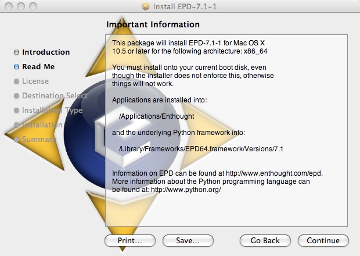The height and width of the screenshot is (256, 360).
Task: Click the Installation Type step label
Action: click(x=52, y=111)
